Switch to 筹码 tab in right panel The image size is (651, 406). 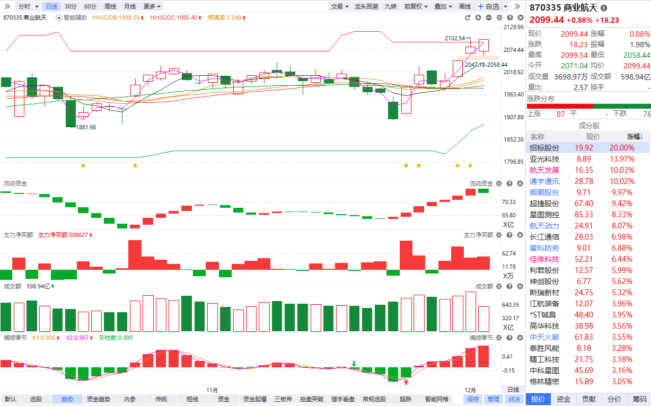tap(640, 399)
